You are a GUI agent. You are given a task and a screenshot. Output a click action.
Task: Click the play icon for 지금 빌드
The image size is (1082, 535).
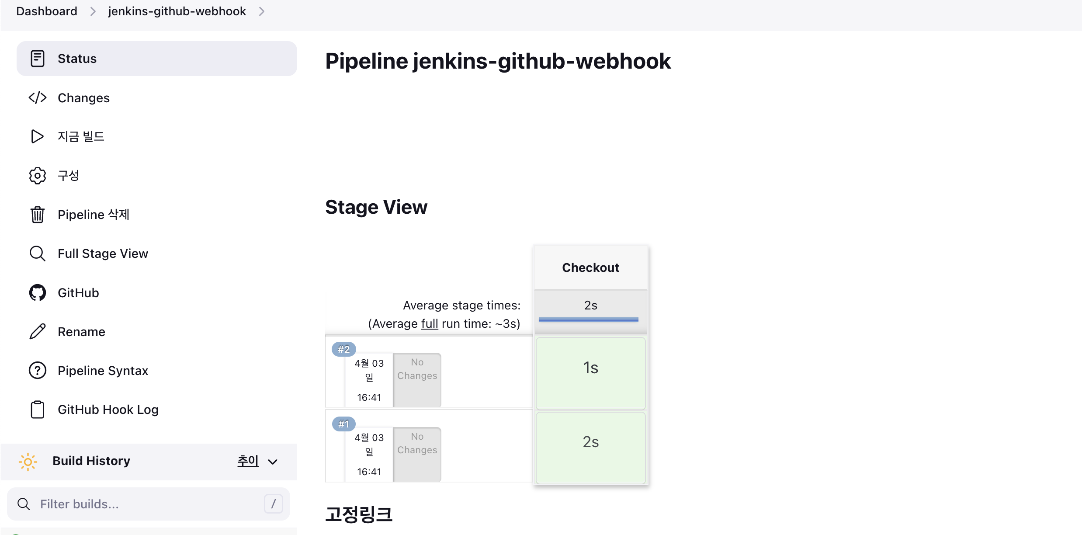38,136
